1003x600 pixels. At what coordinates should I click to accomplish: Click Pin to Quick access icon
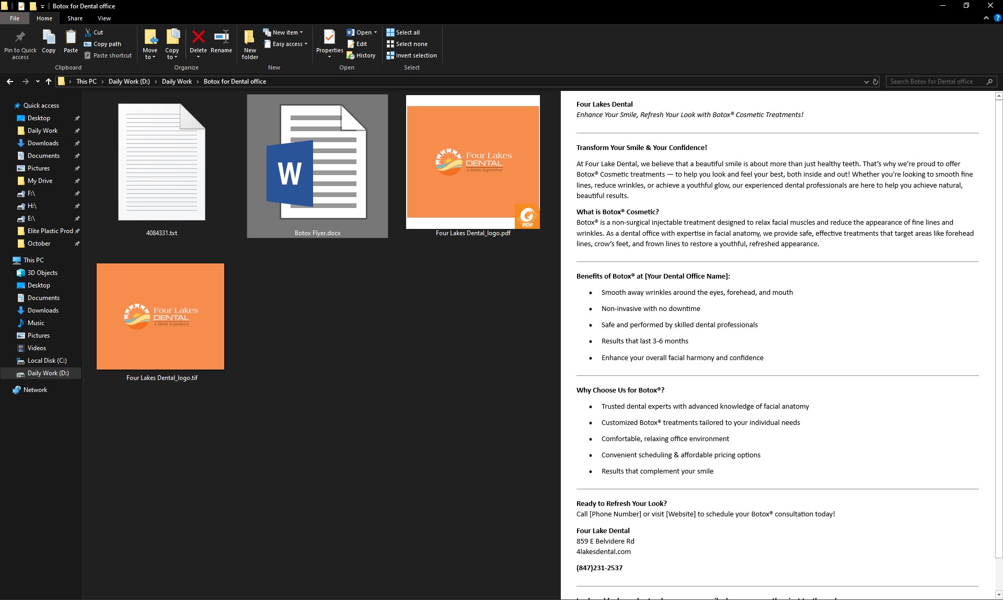[20, 38]
